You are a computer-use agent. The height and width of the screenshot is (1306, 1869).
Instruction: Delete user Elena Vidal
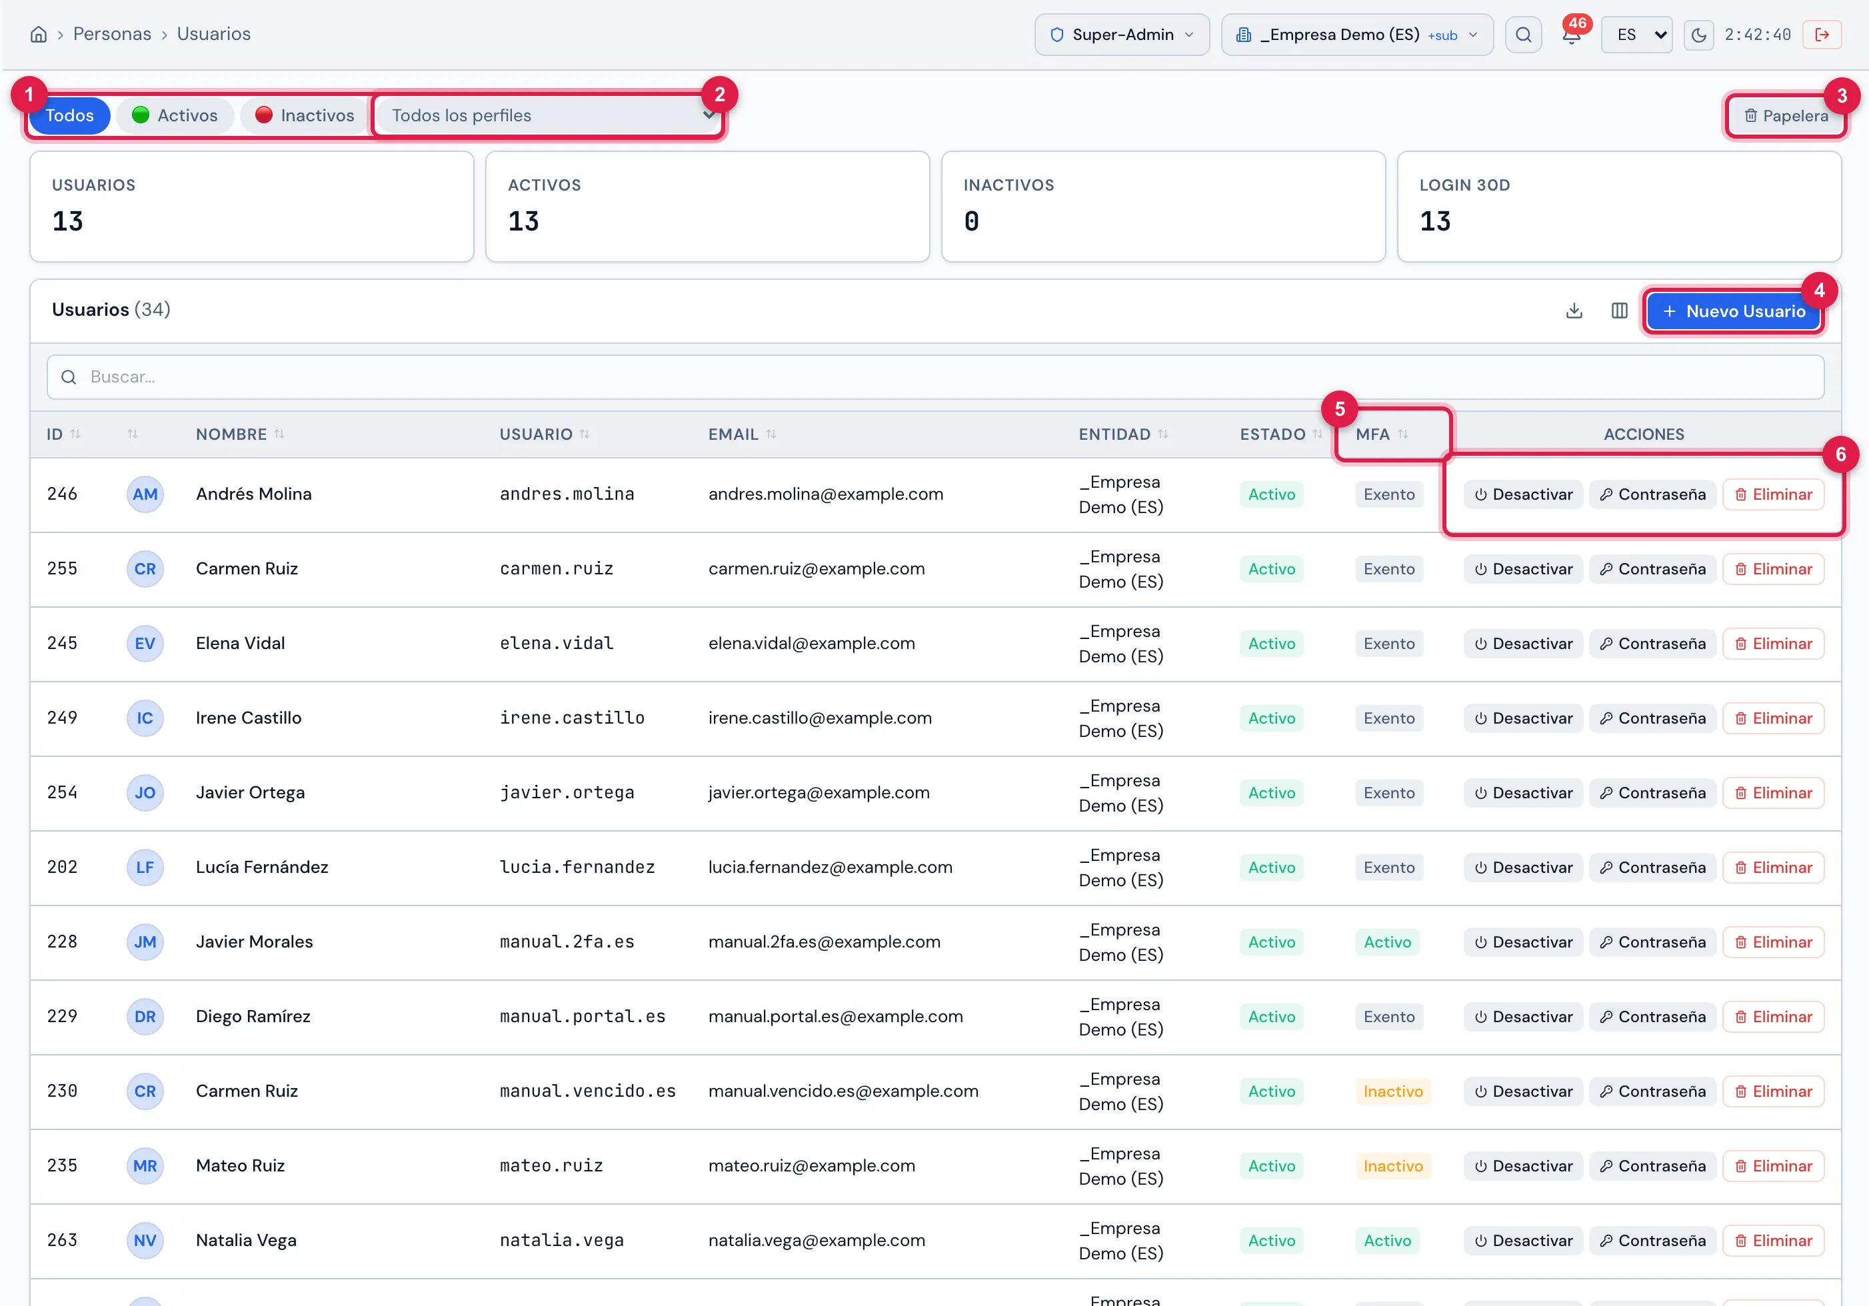(x=1773, y=644)
